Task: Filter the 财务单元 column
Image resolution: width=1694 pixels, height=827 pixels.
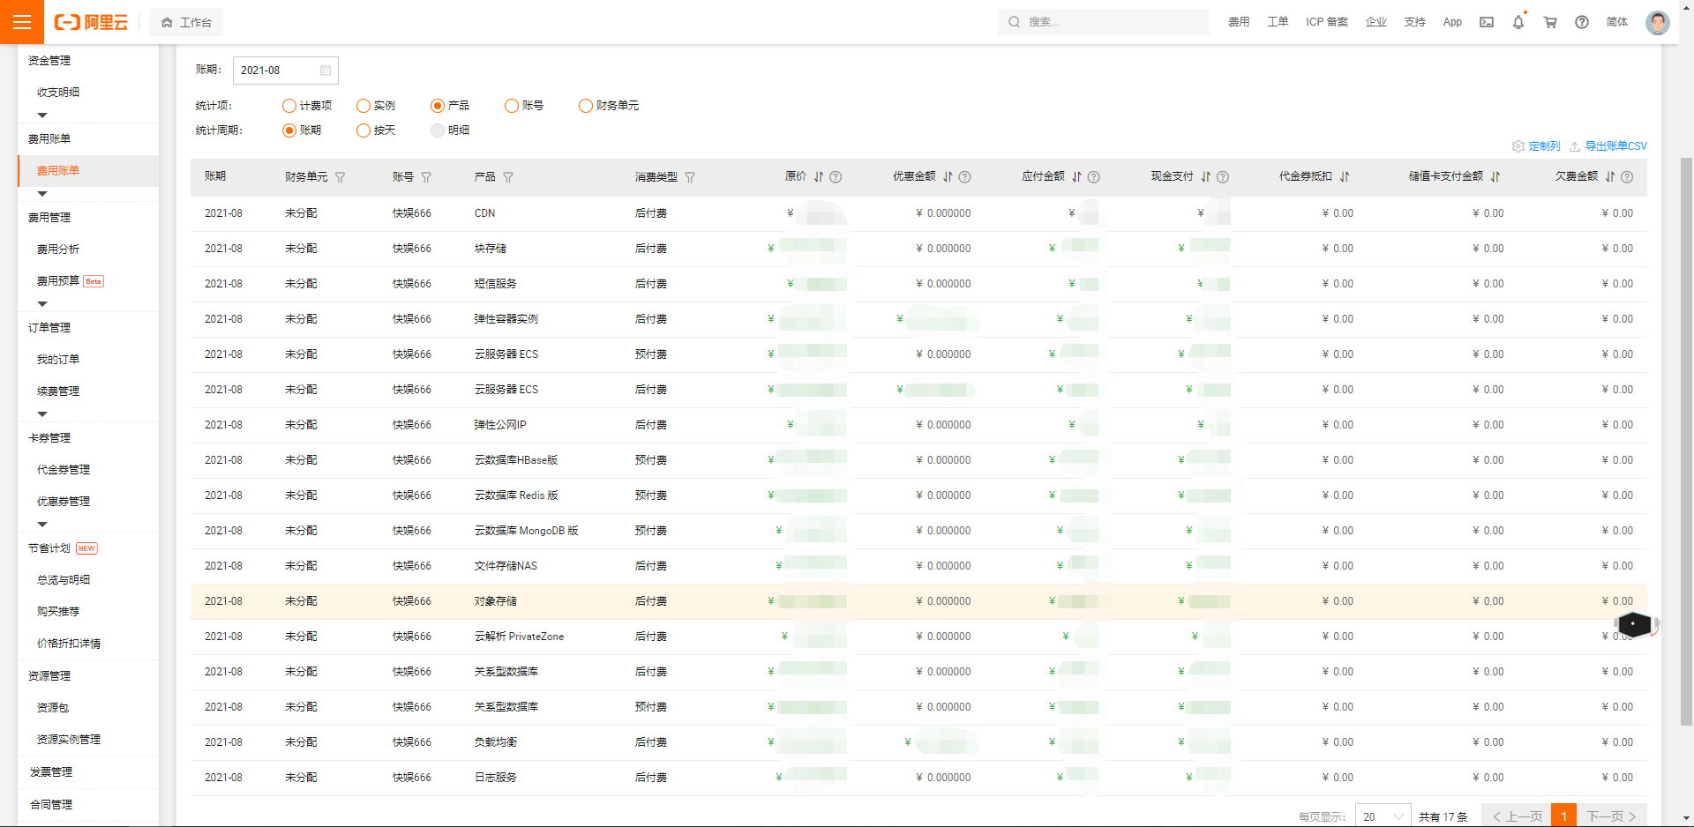Action: [341, 177]
